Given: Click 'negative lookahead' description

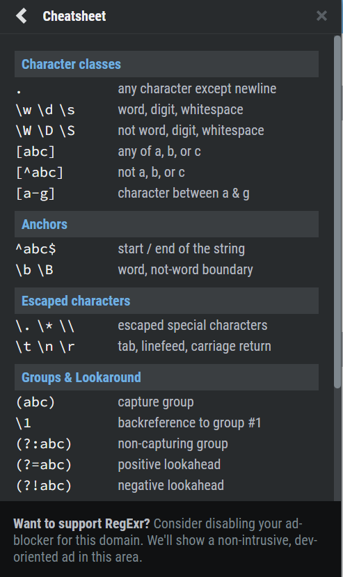Looking at the screenshot, I should [x=170, y=485].
